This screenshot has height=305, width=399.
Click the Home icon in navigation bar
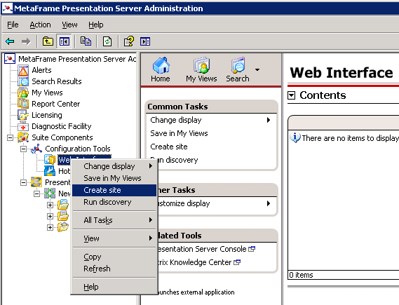pos(161,70)
